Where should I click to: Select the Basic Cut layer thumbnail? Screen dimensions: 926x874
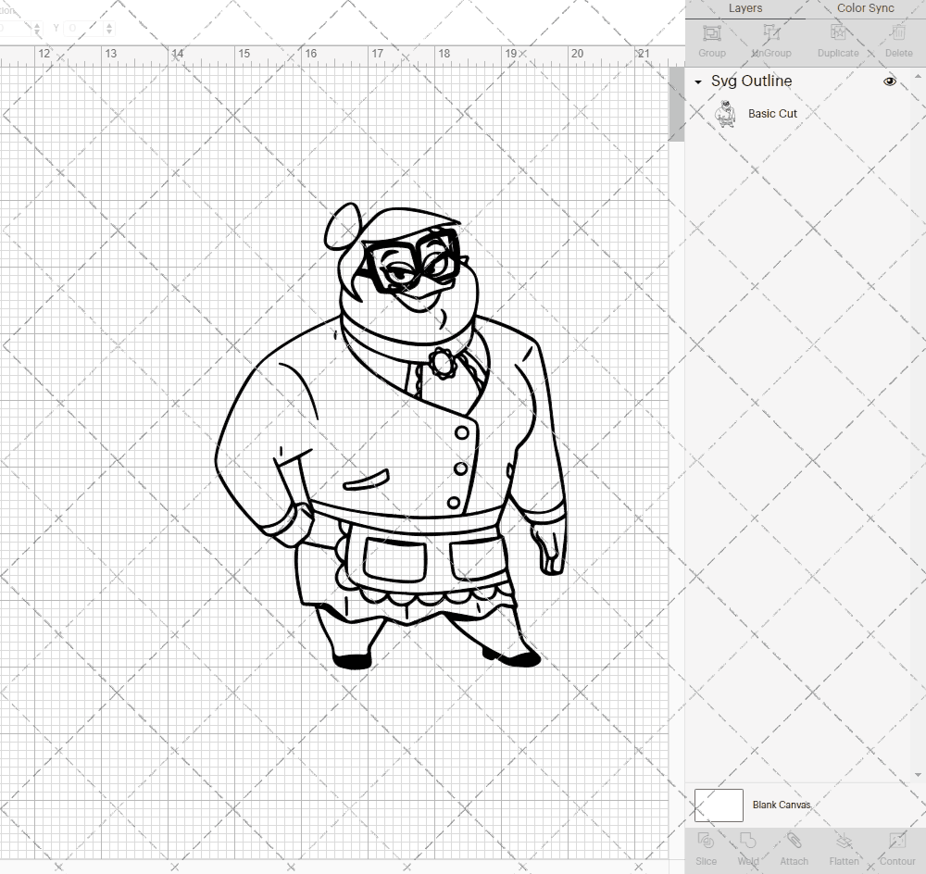725,113
